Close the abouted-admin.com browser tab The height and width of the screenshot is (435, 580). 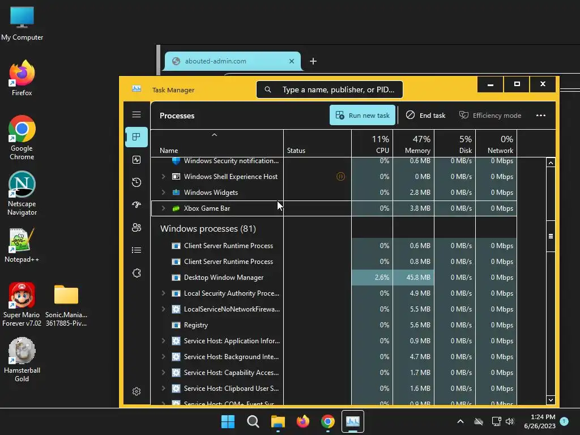point(292,61)
